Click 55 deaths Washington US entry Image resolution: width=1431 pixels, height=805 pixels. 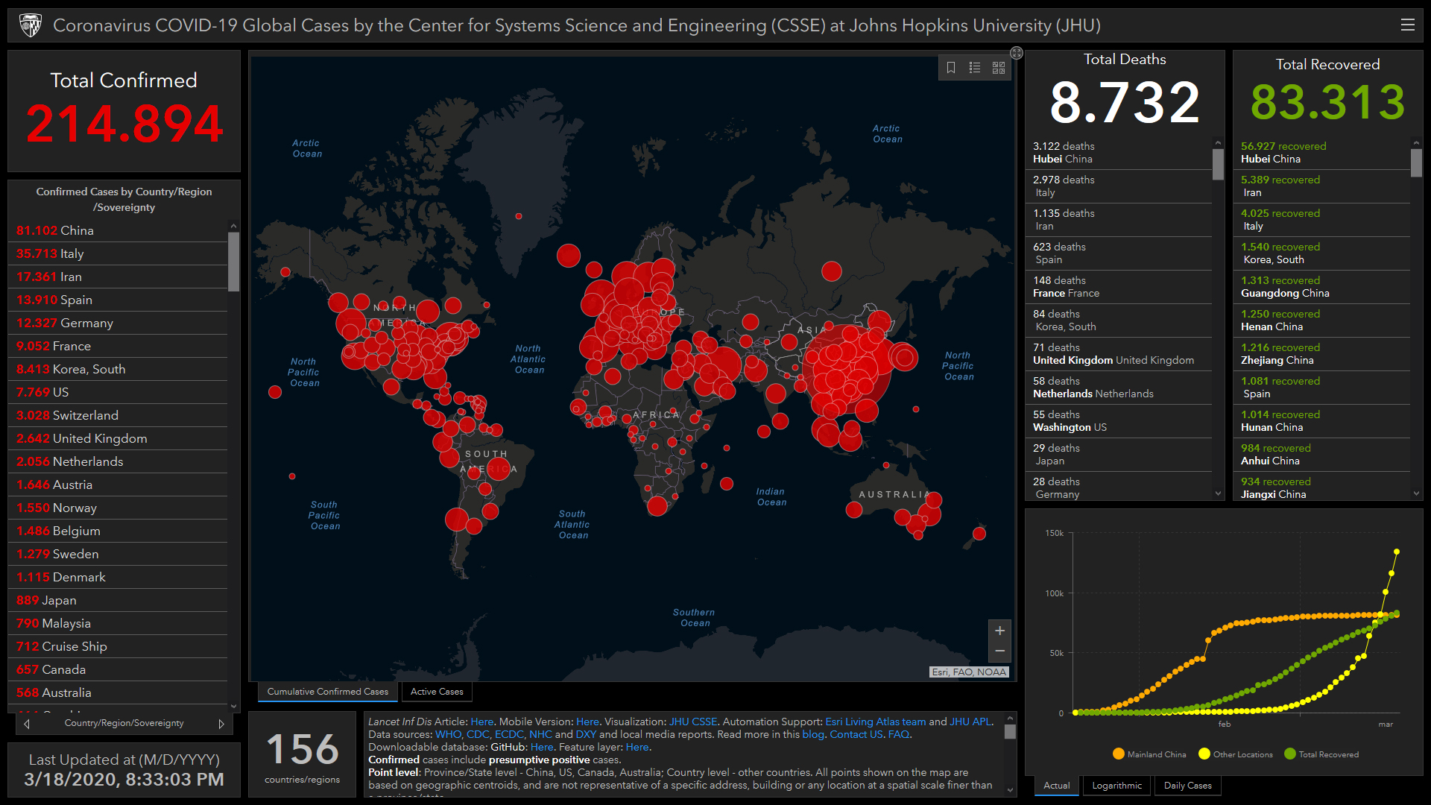tap(1120, 421)
